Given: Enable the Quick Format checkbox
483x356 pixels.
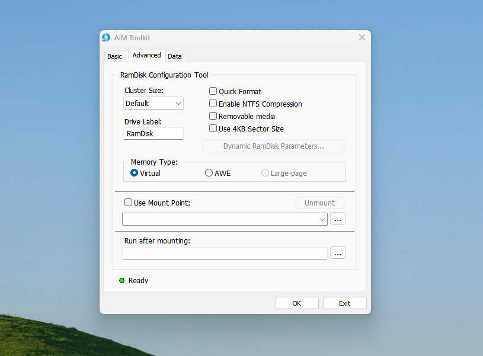Looking at the screenshot, I should pyautogui.click(x=213, y=91).
